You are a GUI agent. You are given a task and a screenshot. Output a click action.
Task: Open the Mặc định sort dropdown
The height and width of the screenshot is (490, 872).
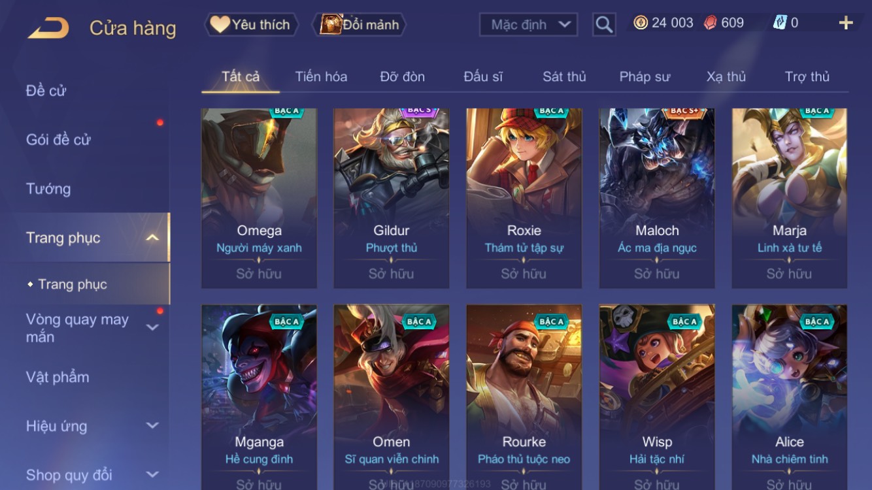point(528,25)
